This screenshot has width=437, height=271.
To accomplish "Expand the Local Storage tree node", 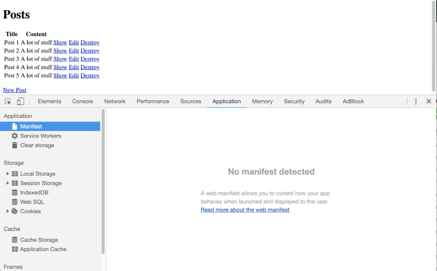I will 8,173.
